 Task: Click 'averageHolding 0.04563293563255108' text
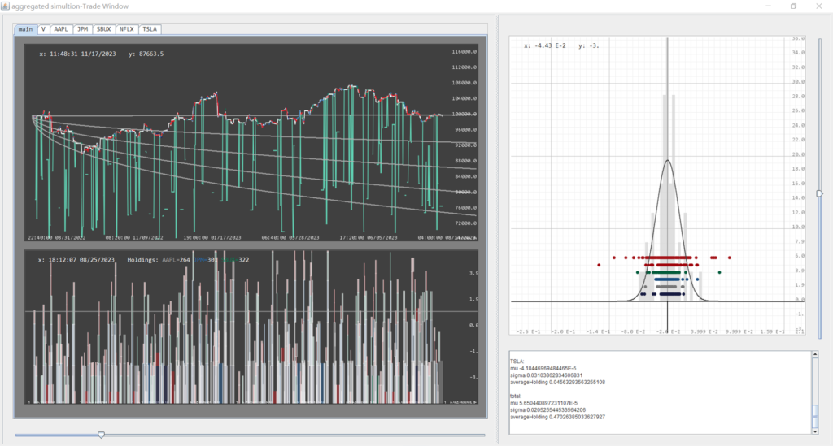(x=557, y=383)
